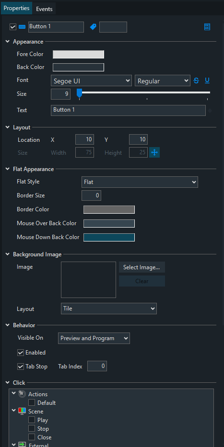Click the Actions tree node icon
Viewport: 224px width, 447px height.
(x=22, y=394)
